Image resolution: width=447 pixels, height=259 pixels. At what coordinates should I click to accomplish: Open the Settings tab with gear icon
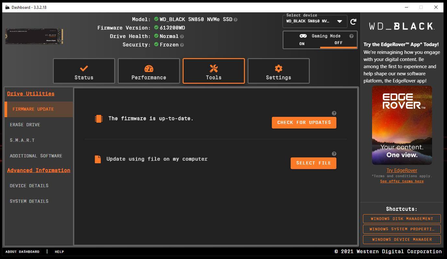pos(279,71)
